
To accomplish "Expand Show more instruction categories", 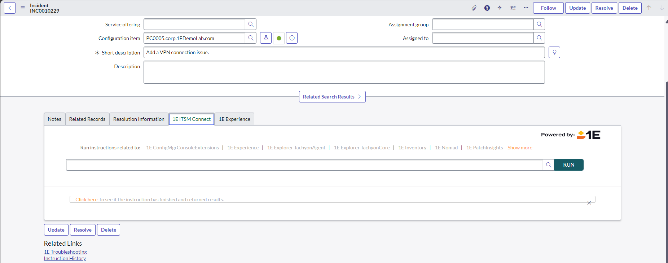I will pos(520,148).
